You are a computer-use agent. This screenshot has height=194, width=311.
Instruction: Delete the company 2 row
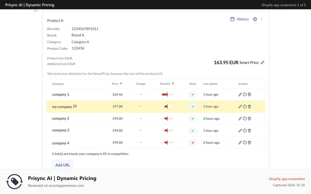(249, 118)
